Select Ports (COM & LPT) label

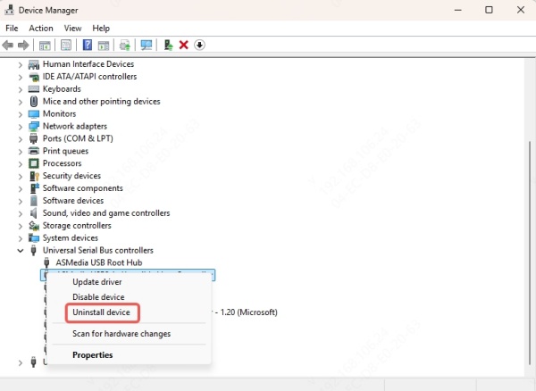pos(78,138)
